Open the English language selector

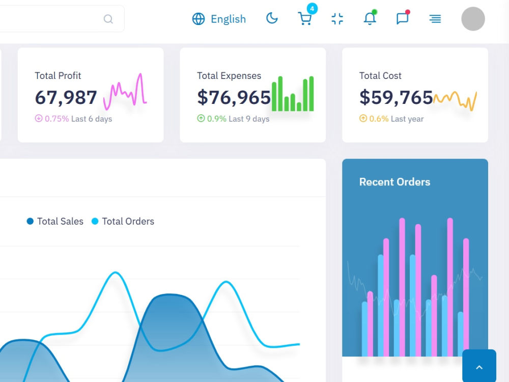pyautogui.click(x=219, y=19)
